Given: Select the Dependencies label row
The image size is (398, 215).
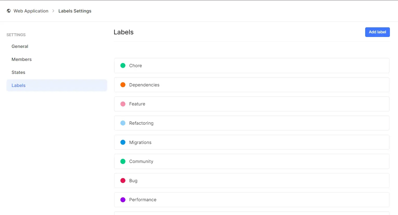Looking at the screenshot, I should 252,85.
